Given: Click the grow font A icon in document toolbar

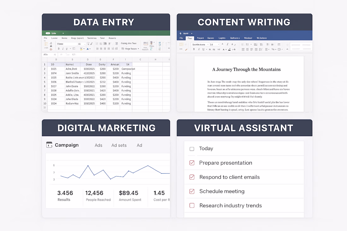Looking at the screenshot, I should coord(222,44).
